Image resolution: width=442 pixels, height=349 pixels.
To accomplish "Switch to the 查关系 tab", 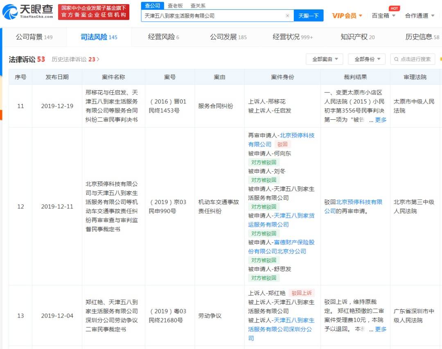I will (x=198, y=6).
